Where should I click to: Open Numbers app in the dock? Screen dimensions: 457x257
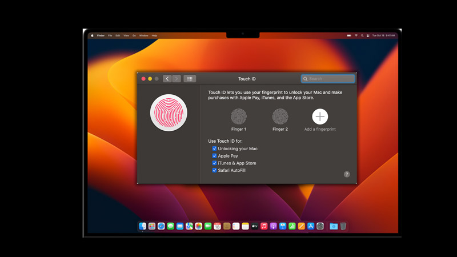click(292, 226)
